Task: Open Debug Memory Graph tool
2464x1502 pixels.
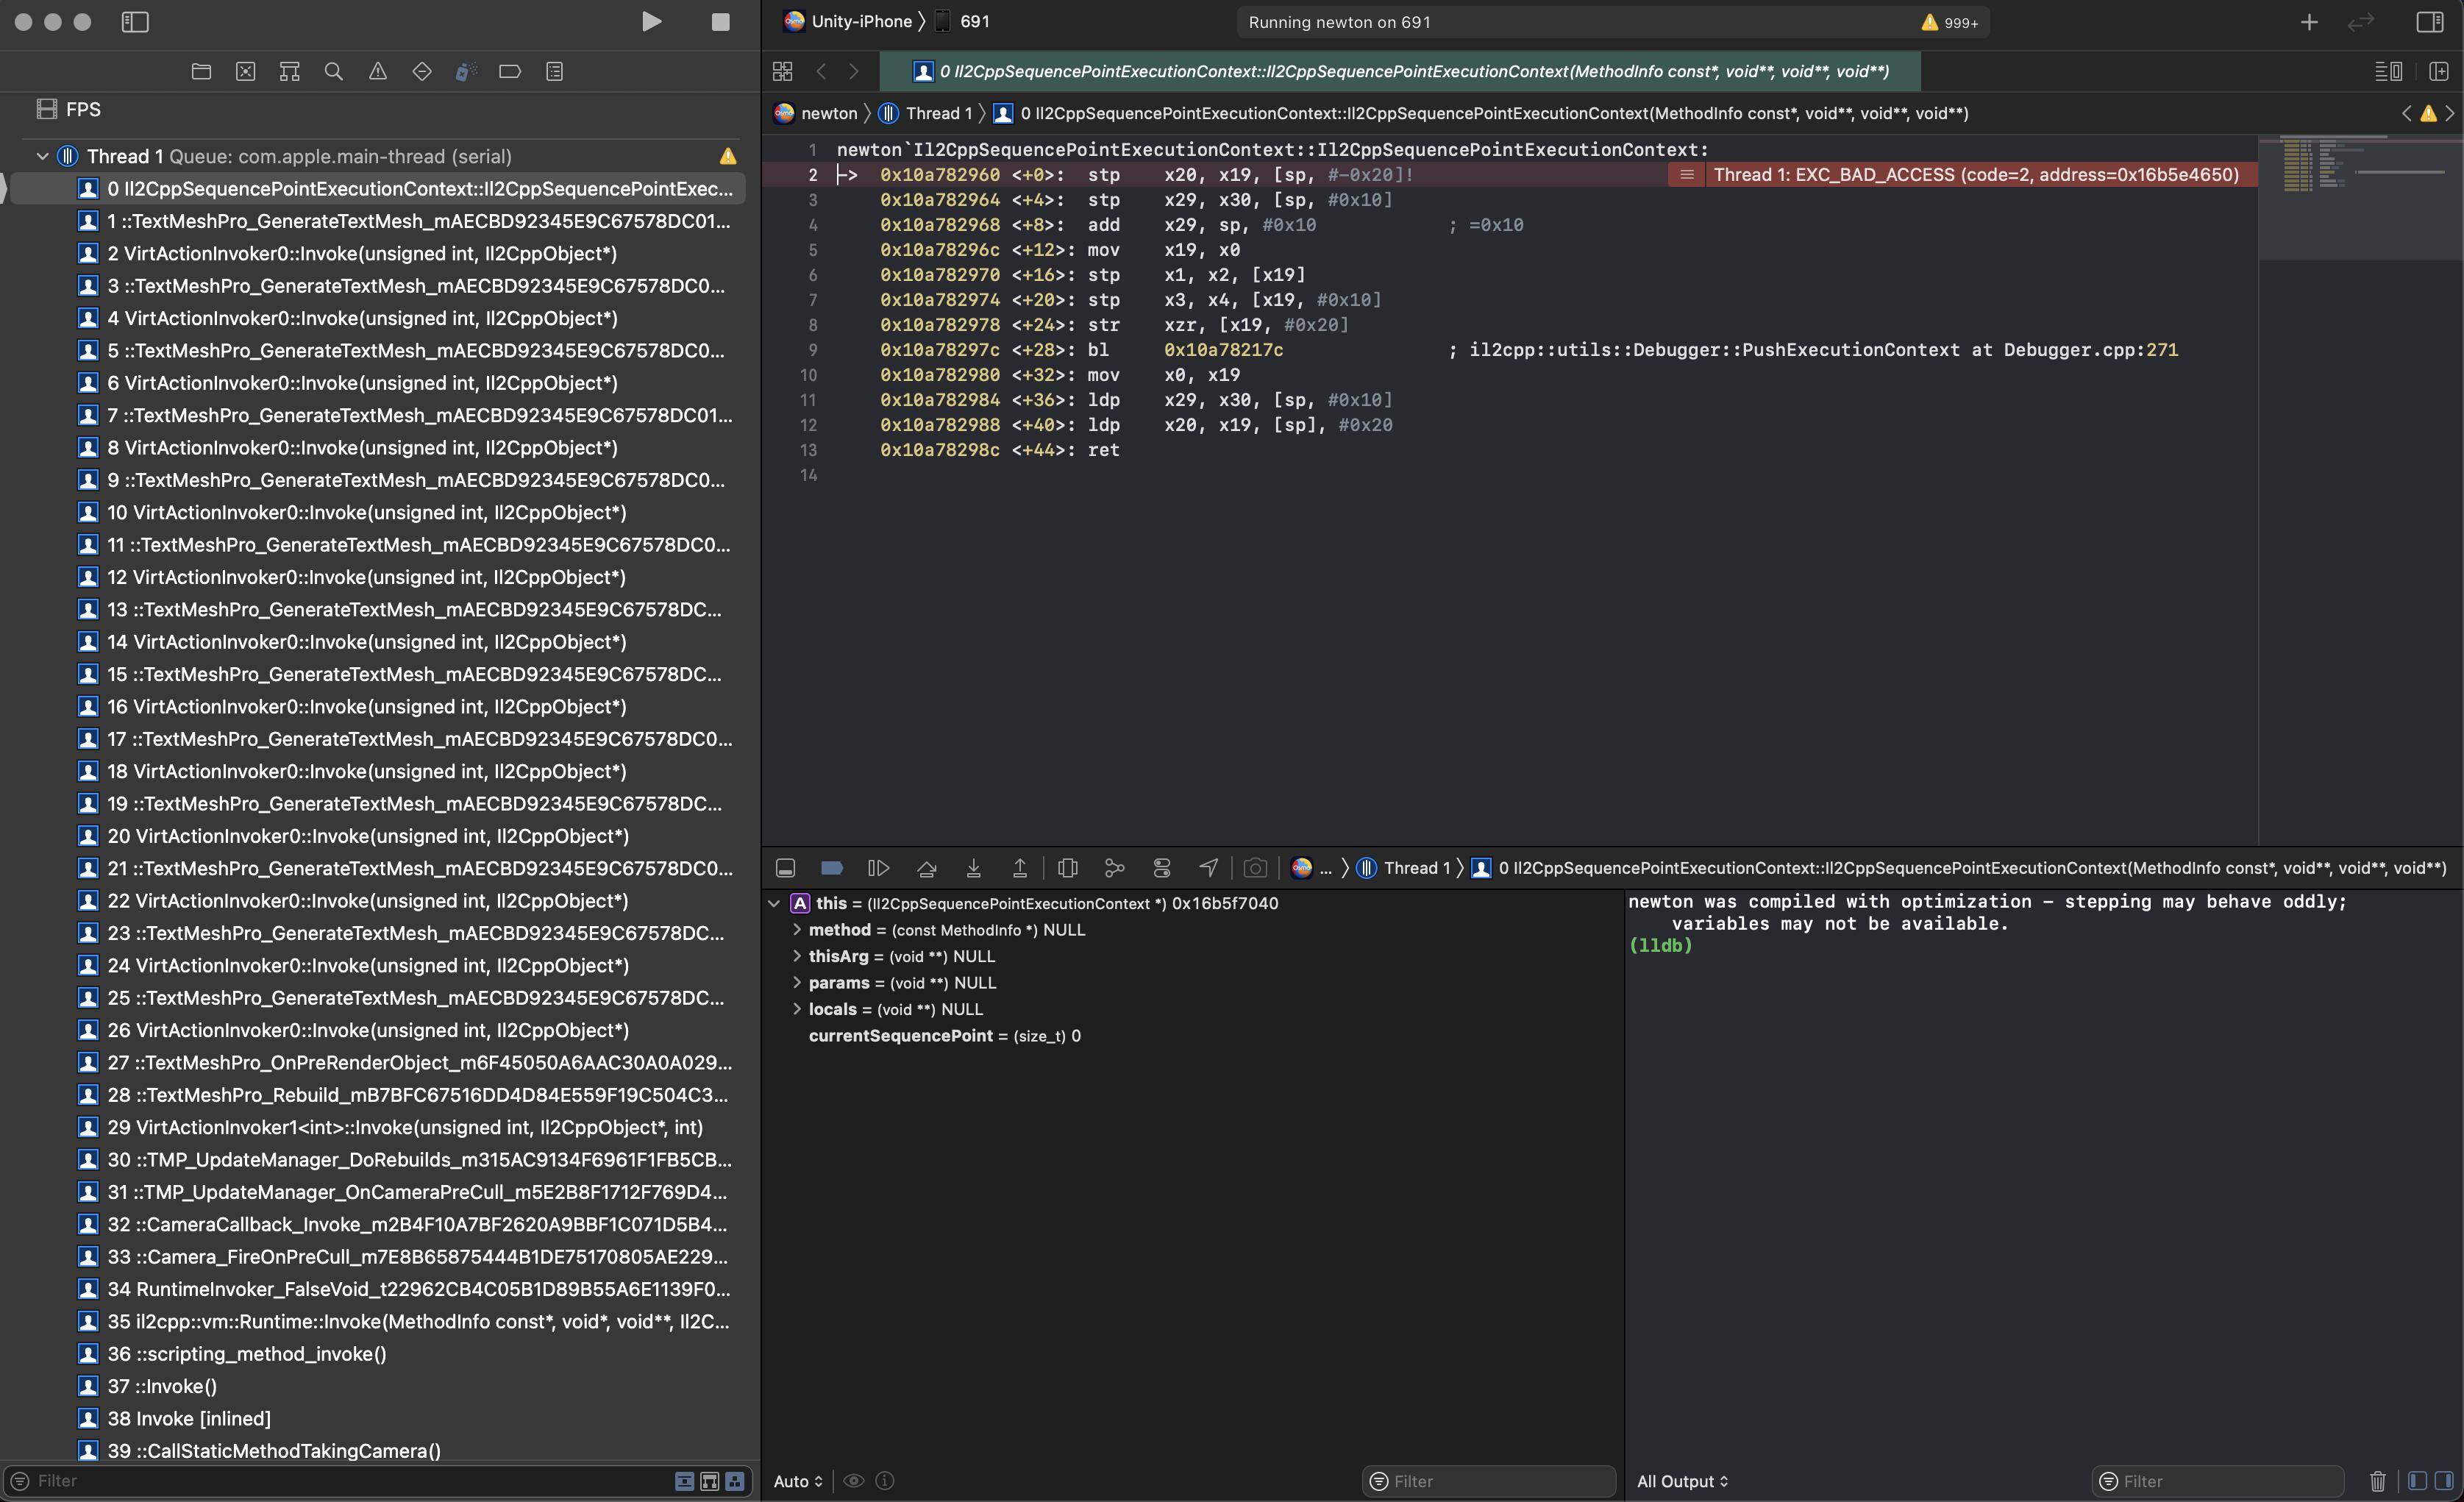Action: point(1114,868)
